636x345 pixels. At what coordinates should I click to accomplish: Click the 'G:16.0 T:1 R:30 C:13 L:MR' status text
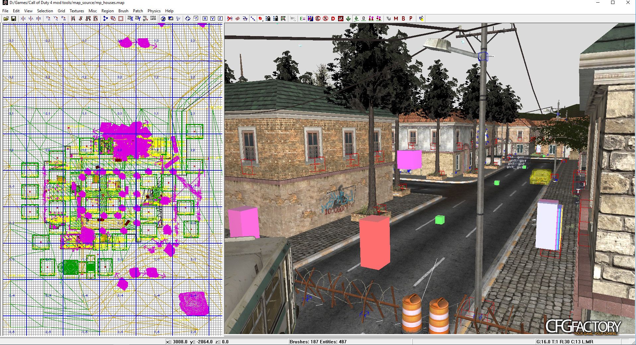[x=565, y=342]
